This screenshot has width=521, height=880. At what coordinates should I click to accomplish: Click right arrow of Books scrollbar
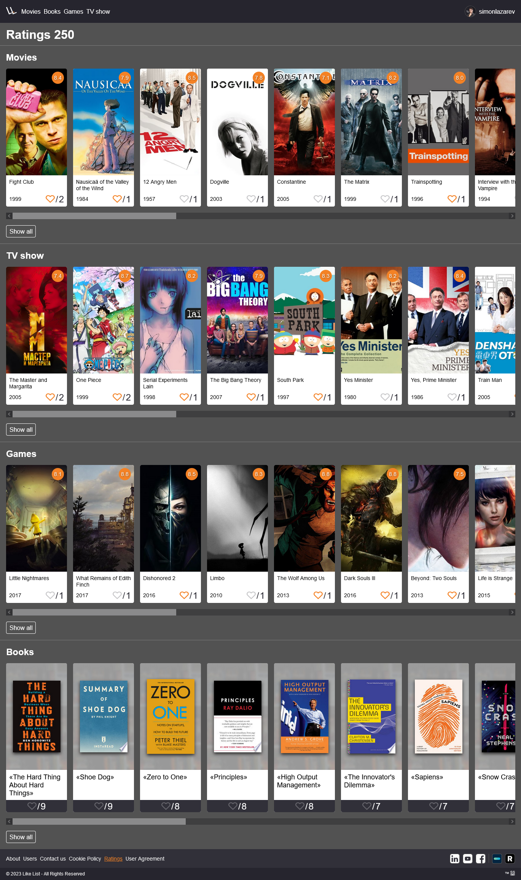tap(512, 822)
